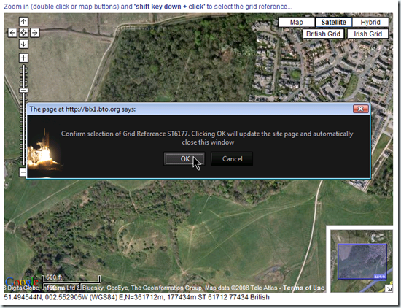Toggle the Irish Grid overlay
The image size is (401, 308).
[367, 34]
